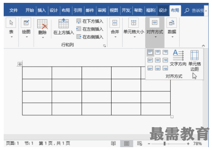This screenshot has height=150, width=212.
Task: Click the zoom slider handle
Action: coord(164,143)
